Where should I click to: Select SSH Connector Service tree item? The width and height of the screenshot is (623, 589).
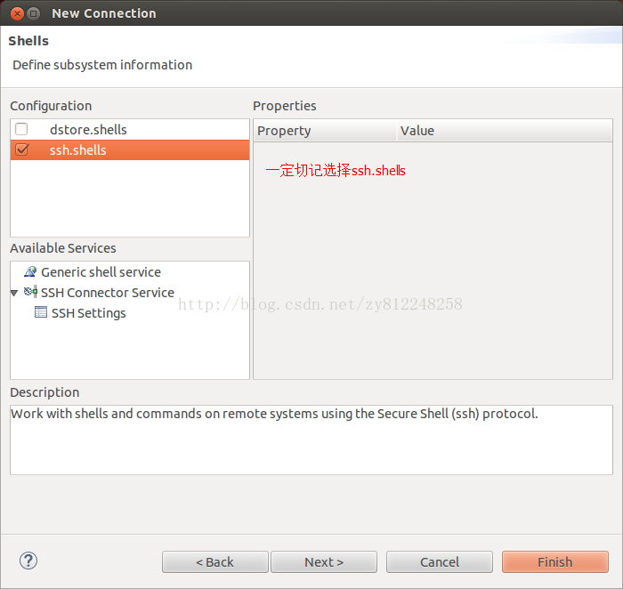coord(107,293)
